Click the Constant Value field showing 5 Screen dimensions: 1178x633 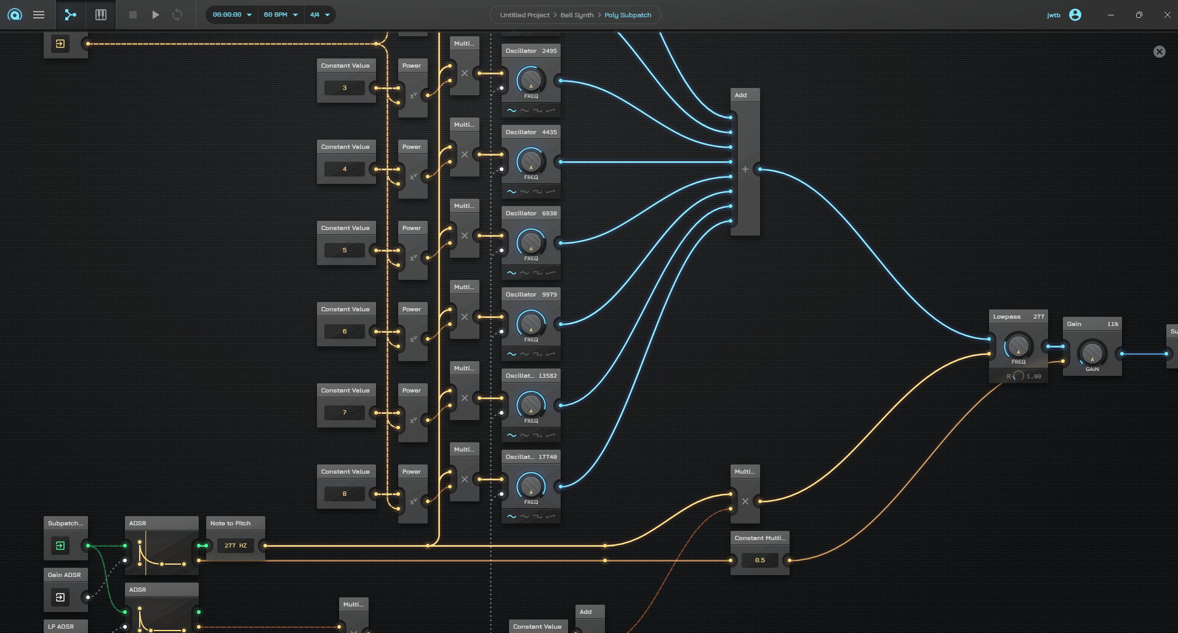click(345, 250)
